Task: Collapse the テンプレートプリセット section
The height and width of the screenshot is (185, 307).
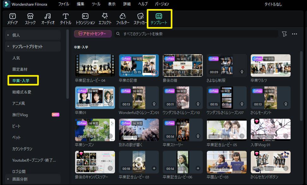Action: point(8,46)
